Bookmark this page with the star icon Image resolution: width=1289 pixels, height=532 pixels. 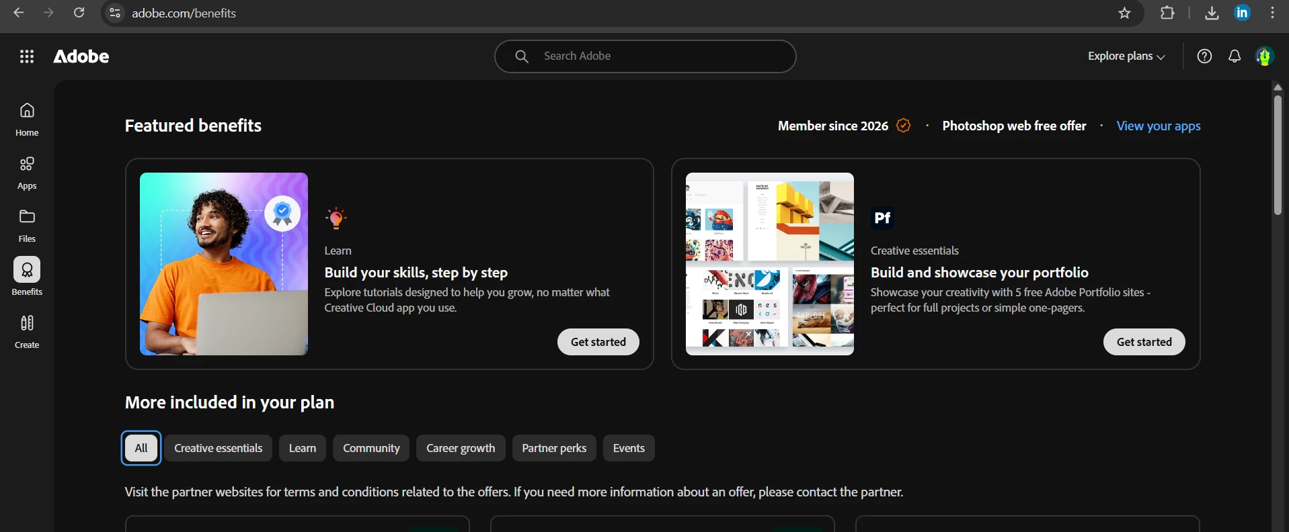pyautogui.click(x=1124, y=13)
